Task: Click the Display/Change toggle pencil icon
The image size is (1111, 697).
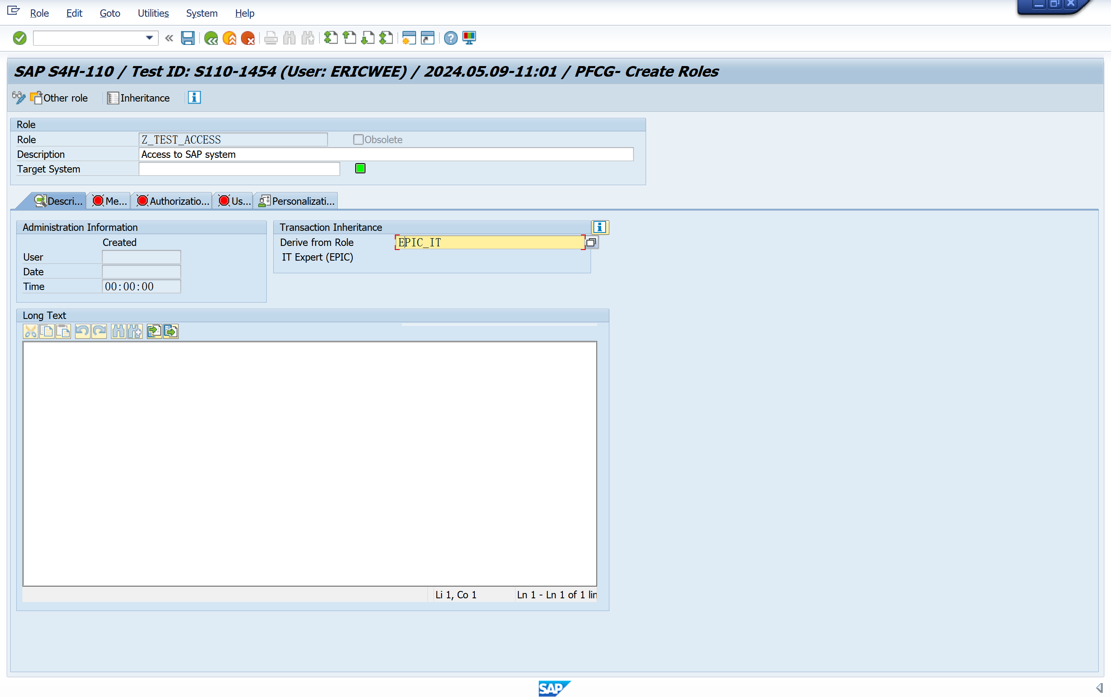Action: 18,98
